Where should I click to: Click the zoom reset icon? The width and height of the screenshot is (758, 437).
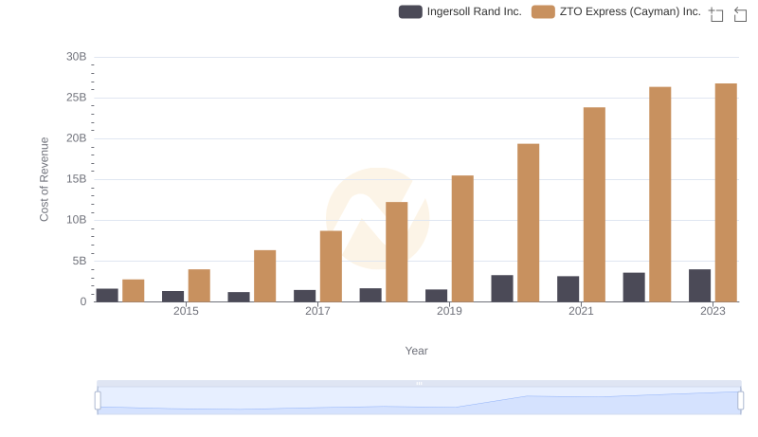(x=740, y=14)
